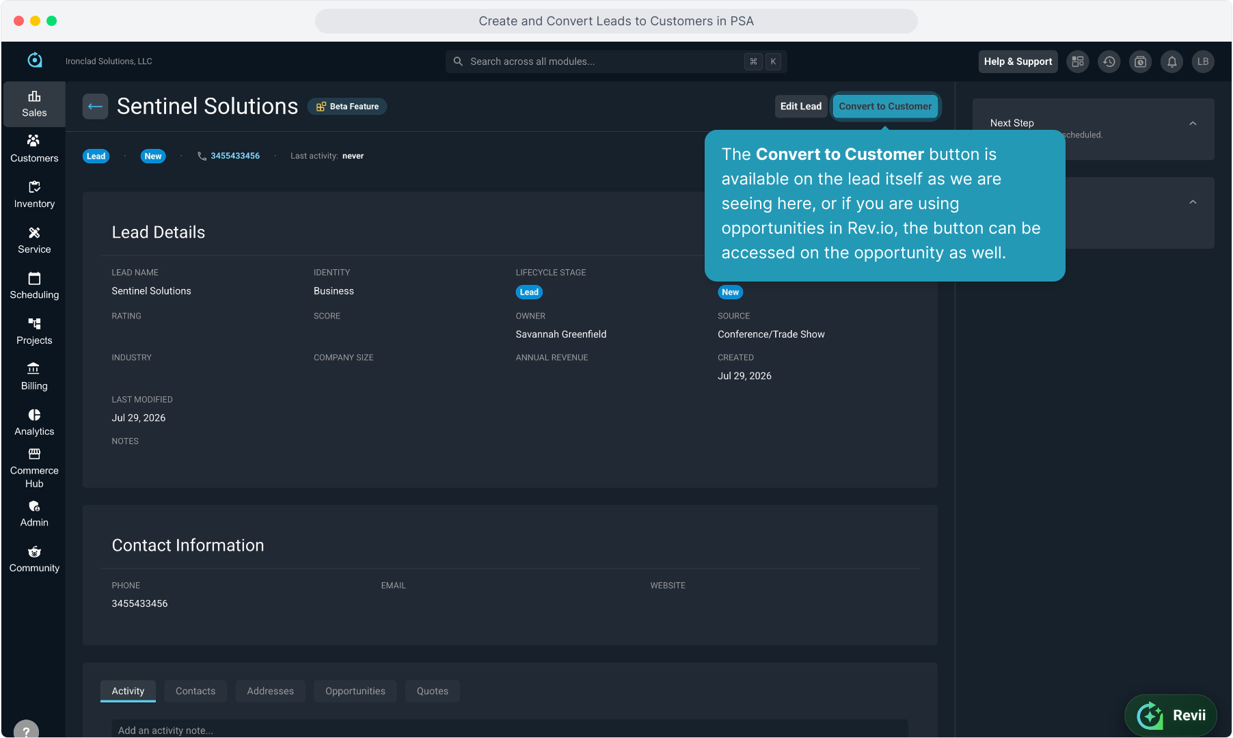Collapse the second right-side panel
This screenshot has height=738, width=1233.
[x=1193, y=202]
